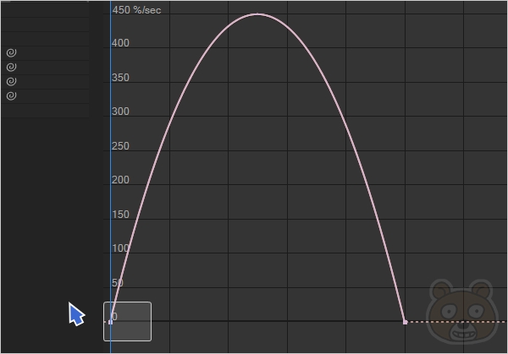This screenshot has height=354, width=508.
Task: Click the second spiral pick whip icon
Action: point(11,67)
